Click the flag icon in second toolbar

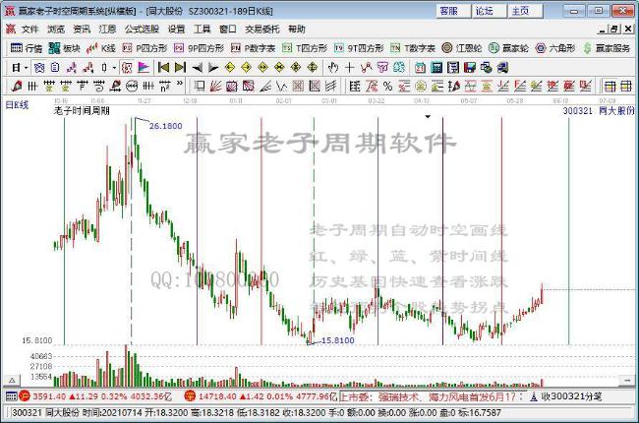[x=144, y=67]
